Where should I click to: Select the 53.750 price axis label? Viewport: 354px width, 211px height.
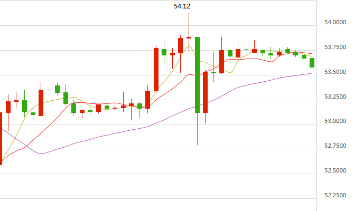(336, 47)
